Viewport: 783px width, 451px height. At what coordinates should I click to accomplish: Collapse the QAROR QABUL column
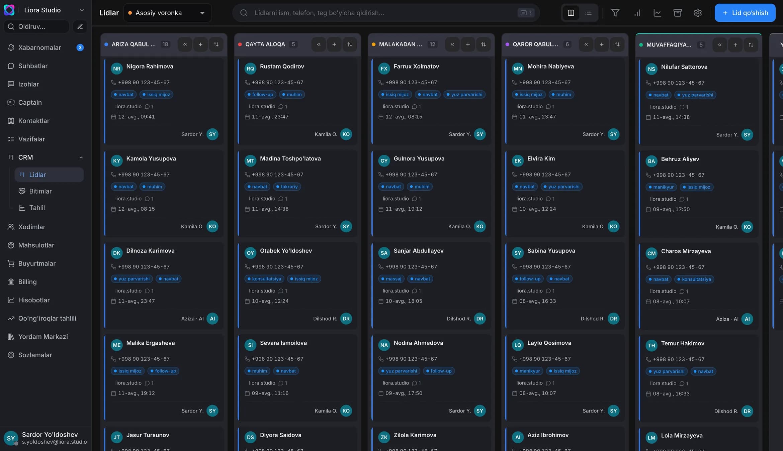tap(586, 44)
